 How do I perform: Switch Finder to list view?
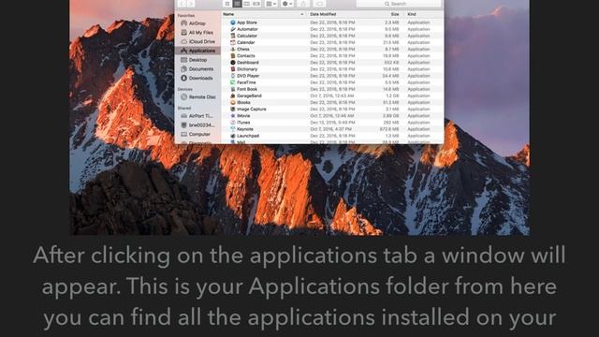coord(237,4)
